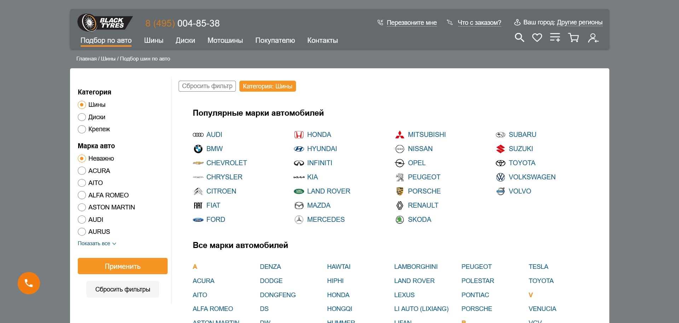Expand brand list with Показать все

[97, 243]
